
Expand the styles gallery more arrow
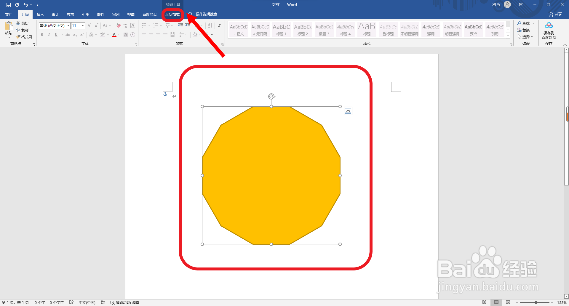pyautogui.click(x=508, y=36)
